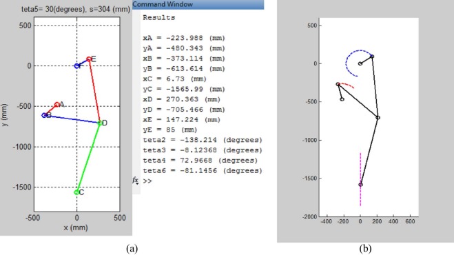
Task: Select the 'Results' heading text
Action: (159, 17)
